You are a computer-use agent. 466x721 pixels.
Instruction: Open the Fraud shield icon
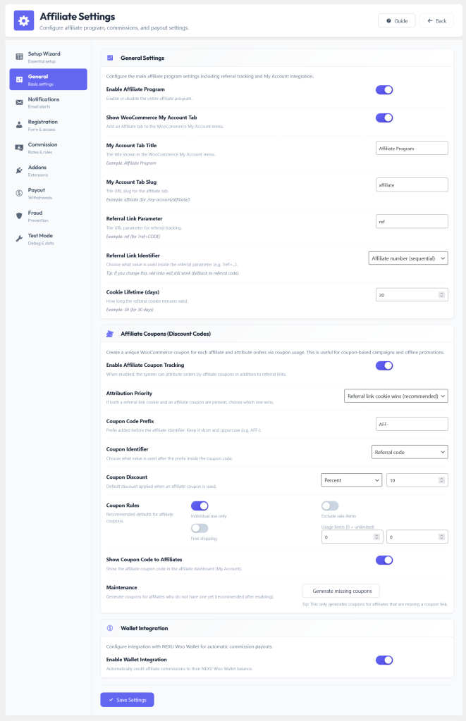click(x=19, y=216)
